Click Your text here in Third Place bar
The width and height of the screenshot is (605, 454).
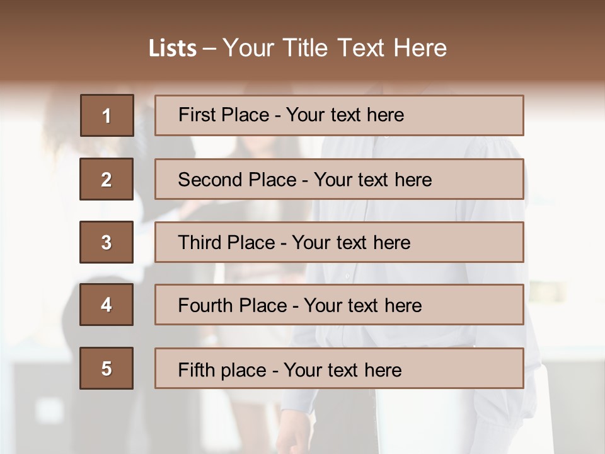[x=351, y=243]
